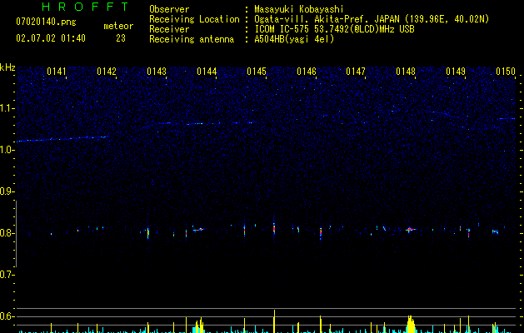Click the 0.6 kHz axis label
This screenshot has width=524, height=333.
tap(7, 316)
